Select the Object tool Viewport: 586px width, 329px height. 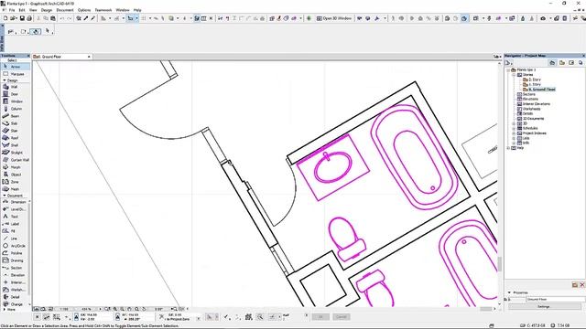pos(16,175)
